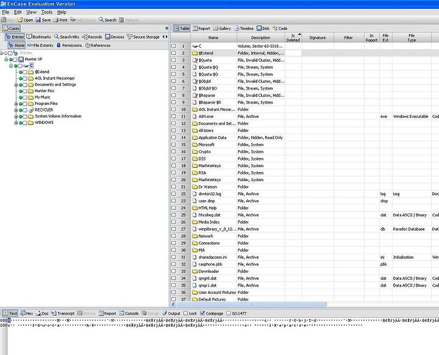Screen dimensions: 439x355
Task: Sort by the Signature column header
Action: coord(318,38)
